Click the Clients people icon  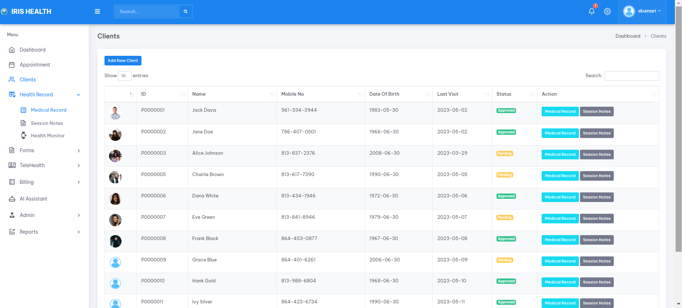pos(12,80)
